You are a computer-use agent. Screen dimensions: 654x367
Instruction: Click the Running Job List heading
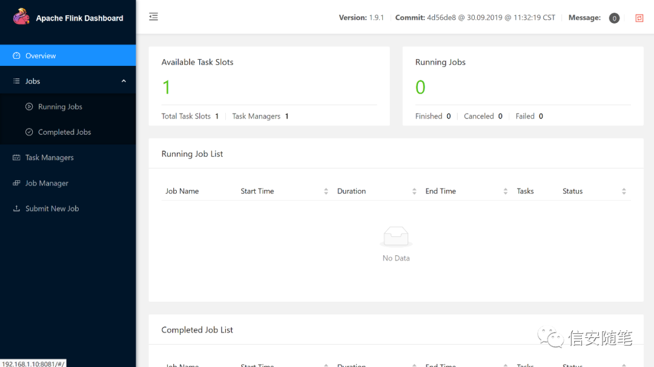(x=192, y=154)
